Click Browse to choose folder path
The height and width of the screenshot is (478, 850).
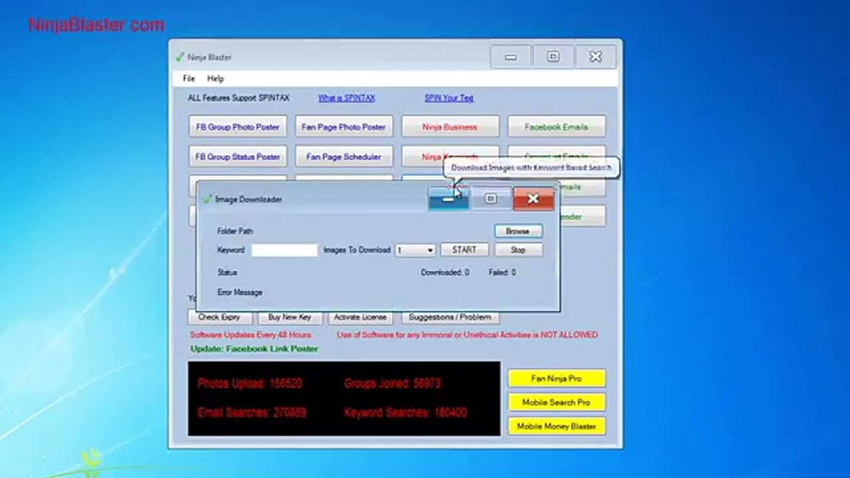coord(518,231)
